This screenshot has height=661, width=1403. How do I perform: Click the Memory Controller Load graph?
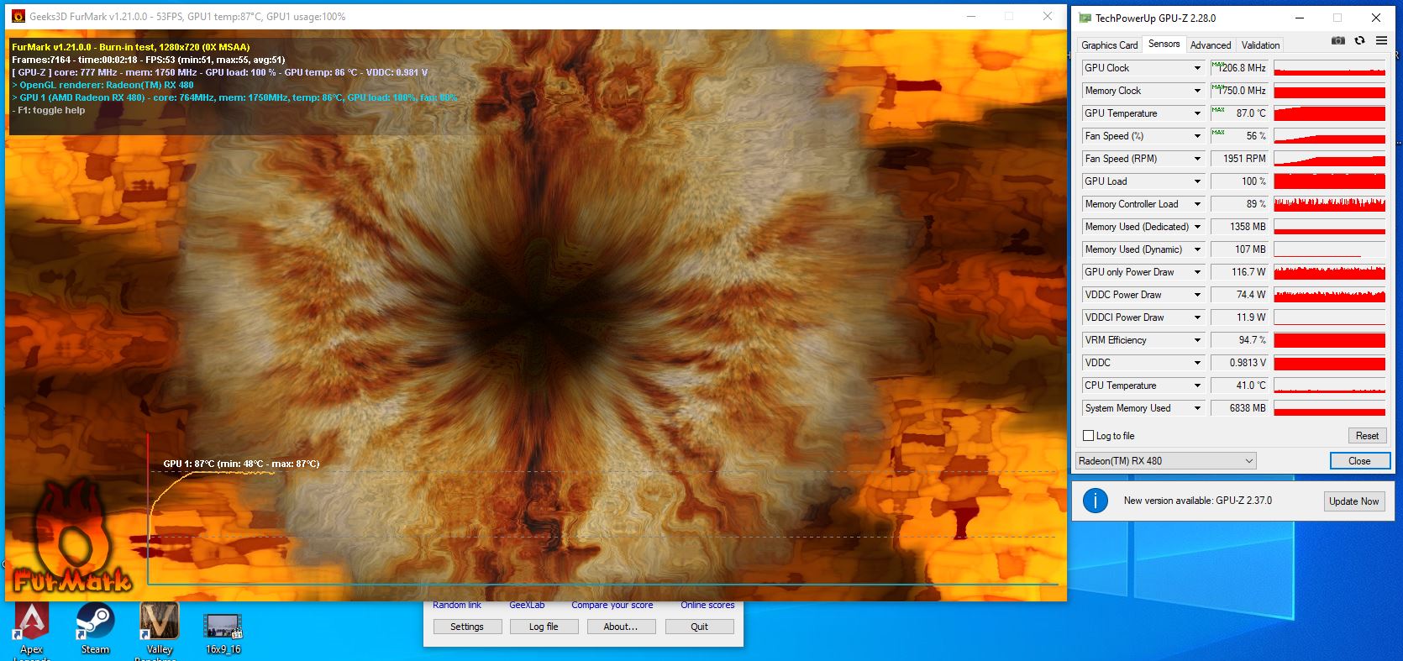pyautogui.click(x=1329, y=204)
